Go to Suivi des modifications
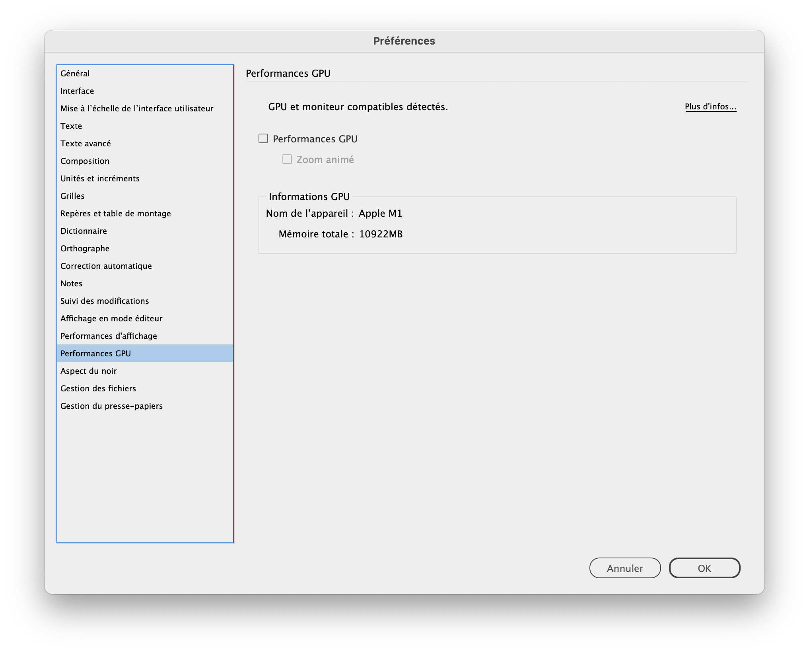 [105, 301]
